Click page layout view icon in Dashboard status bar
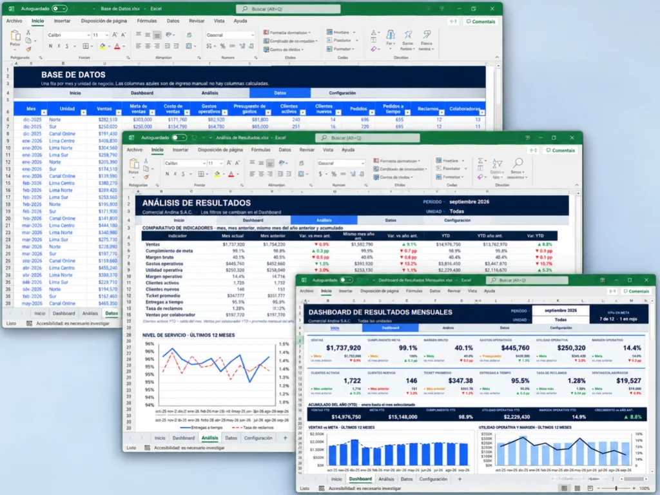 (x=577, y=489)
